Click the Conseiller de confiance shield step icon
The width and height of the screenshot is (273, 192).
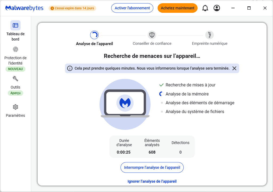point(152,35)
